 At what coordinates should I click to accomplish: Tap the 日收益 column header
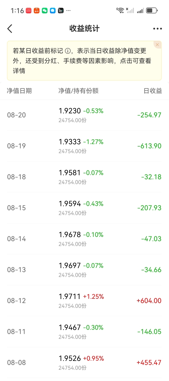[x=153, y=91]
